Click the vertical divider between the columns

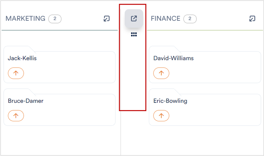tap(121, 133)
